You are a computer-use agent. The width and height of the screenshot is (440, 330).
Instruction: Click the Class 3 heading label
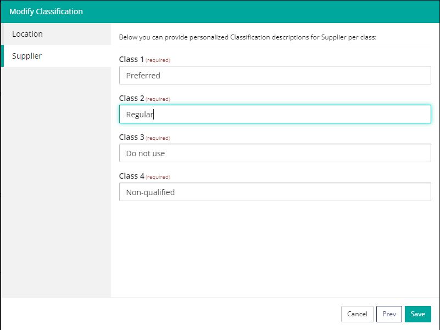pos(132,137)
